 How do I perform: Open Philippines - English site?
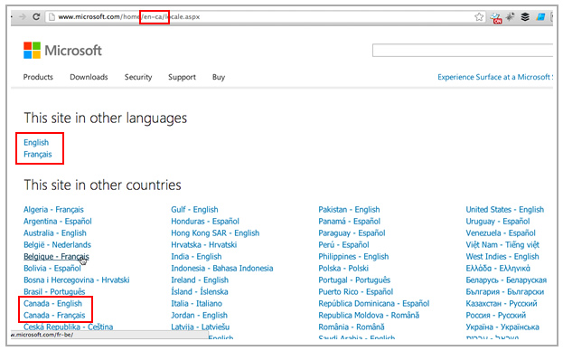pyautogui.click(x=353, y=257)
